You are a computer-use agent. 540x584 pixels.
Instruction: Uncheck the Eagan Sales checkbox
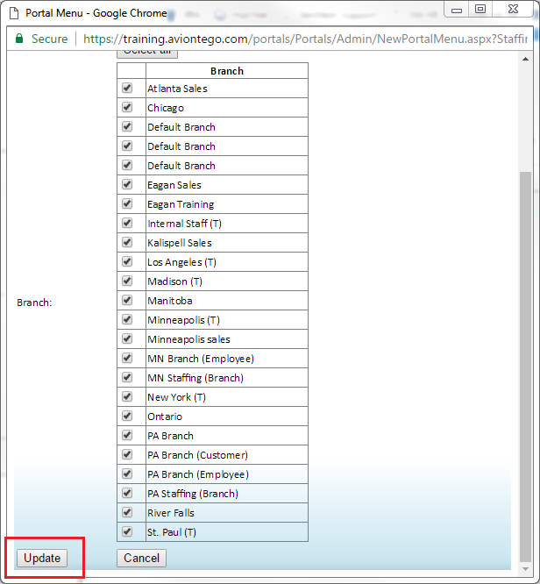pos(127,184)
